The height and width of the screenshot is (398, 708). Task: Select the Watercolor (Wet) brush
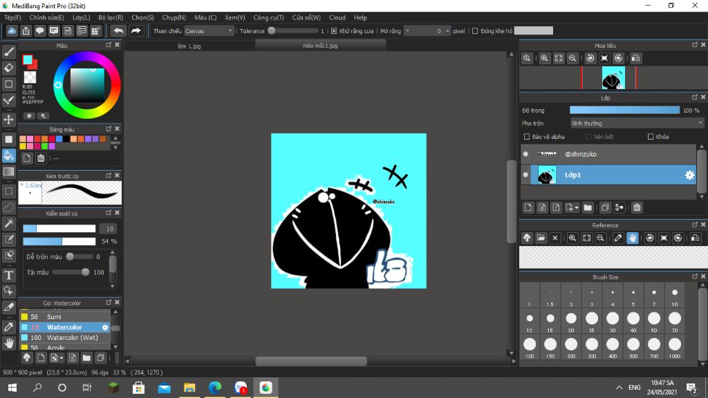pos(72,338)
